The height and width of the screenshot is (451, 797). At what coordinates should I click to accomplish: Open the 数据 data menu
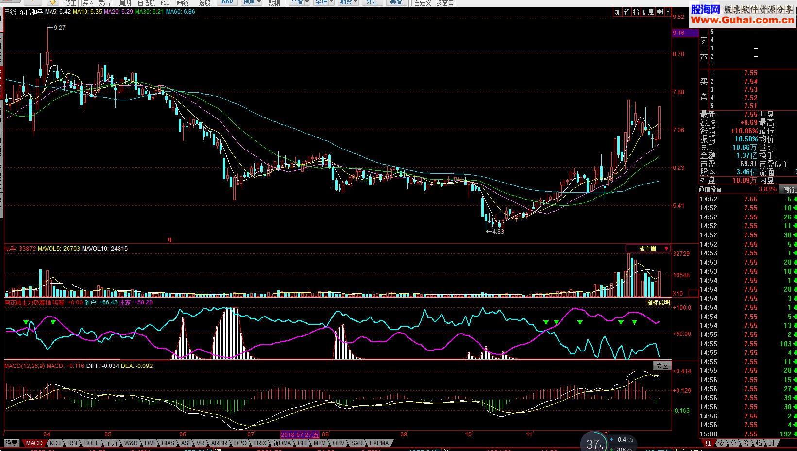click(x=274, y=3)
